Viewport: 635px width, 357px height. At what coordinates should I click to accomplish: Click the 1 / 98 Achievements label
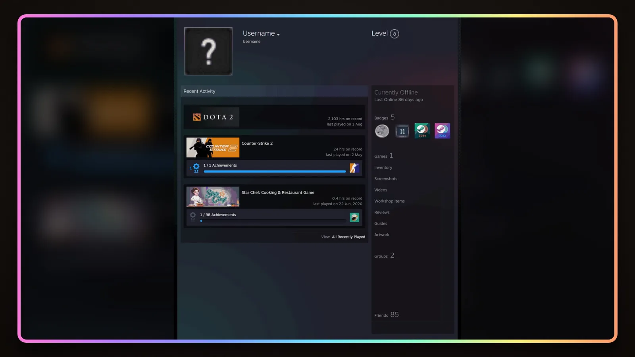pos(218,215)
